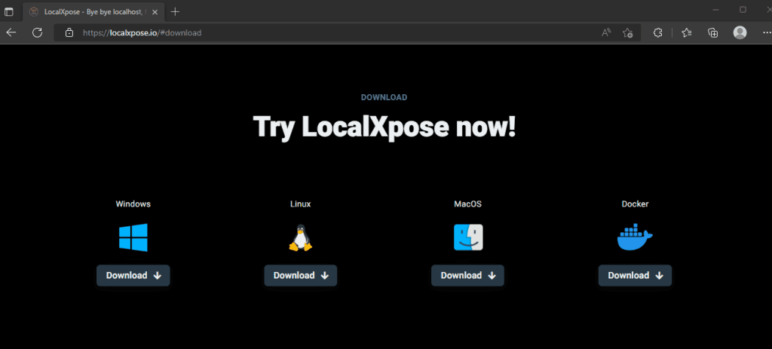The height and width of the screenshot is (349, 772).
Task: Refresh the current page
Action: pyautogui.click(x=37, y=33)
